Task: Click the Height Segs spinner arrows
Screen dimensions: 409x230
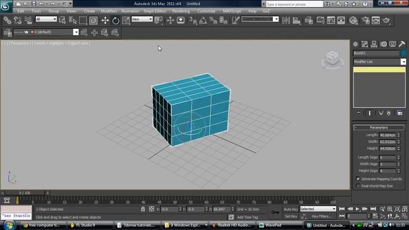Action: coord(399,171)
